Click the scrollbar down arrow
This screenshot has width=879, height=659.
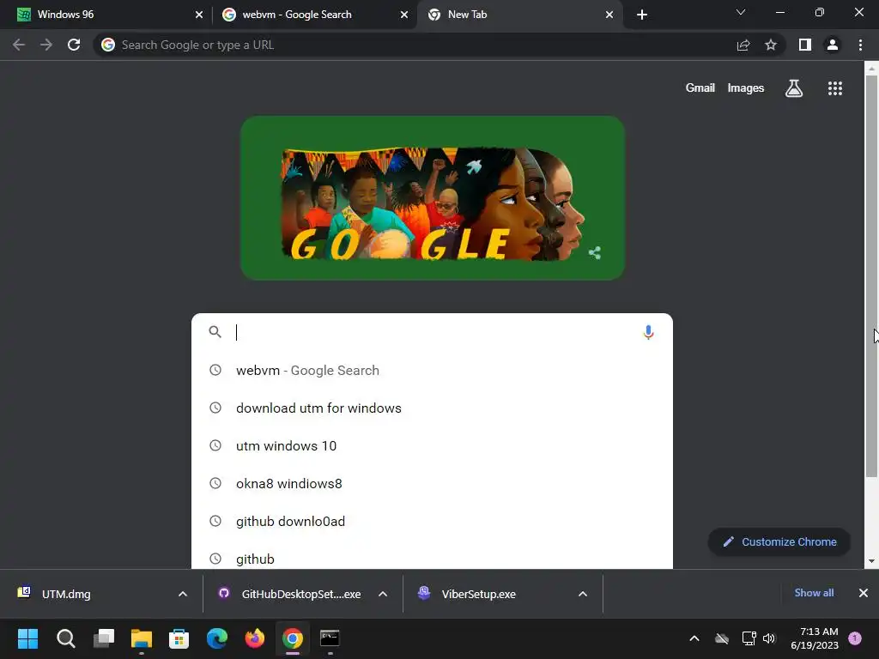871,561
